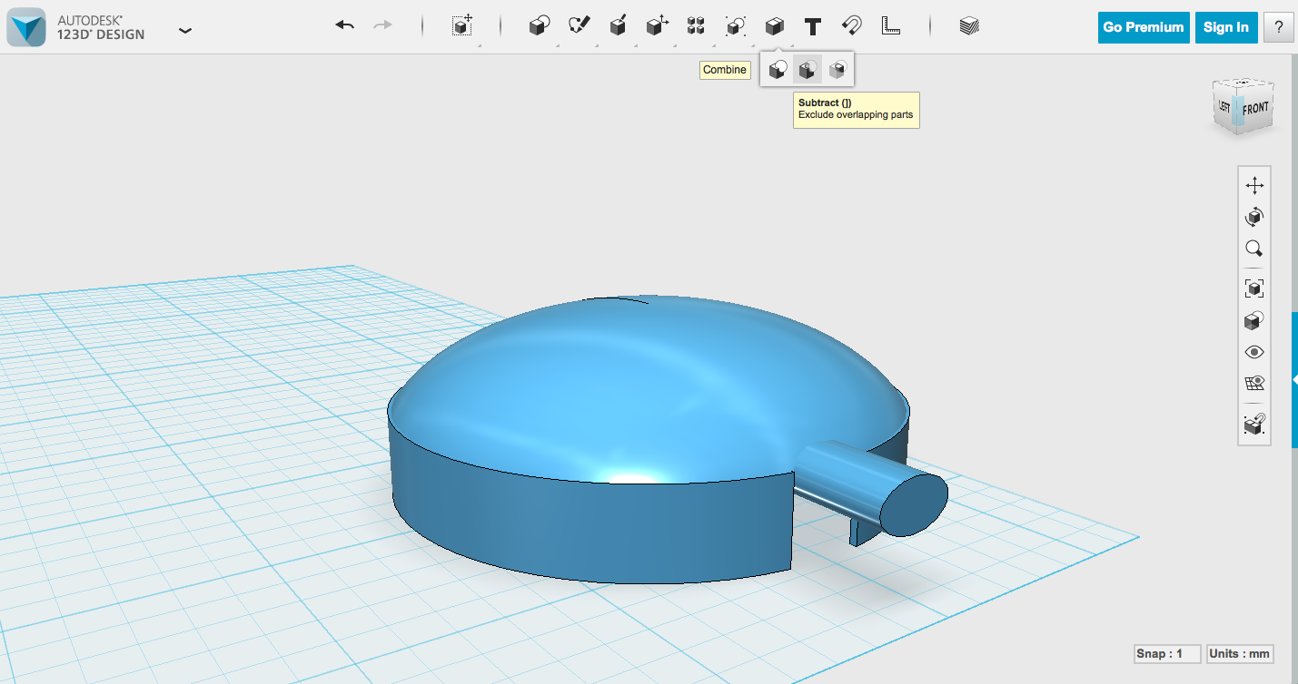
Task: Select the Text tool
Action: tap(812, 25)
